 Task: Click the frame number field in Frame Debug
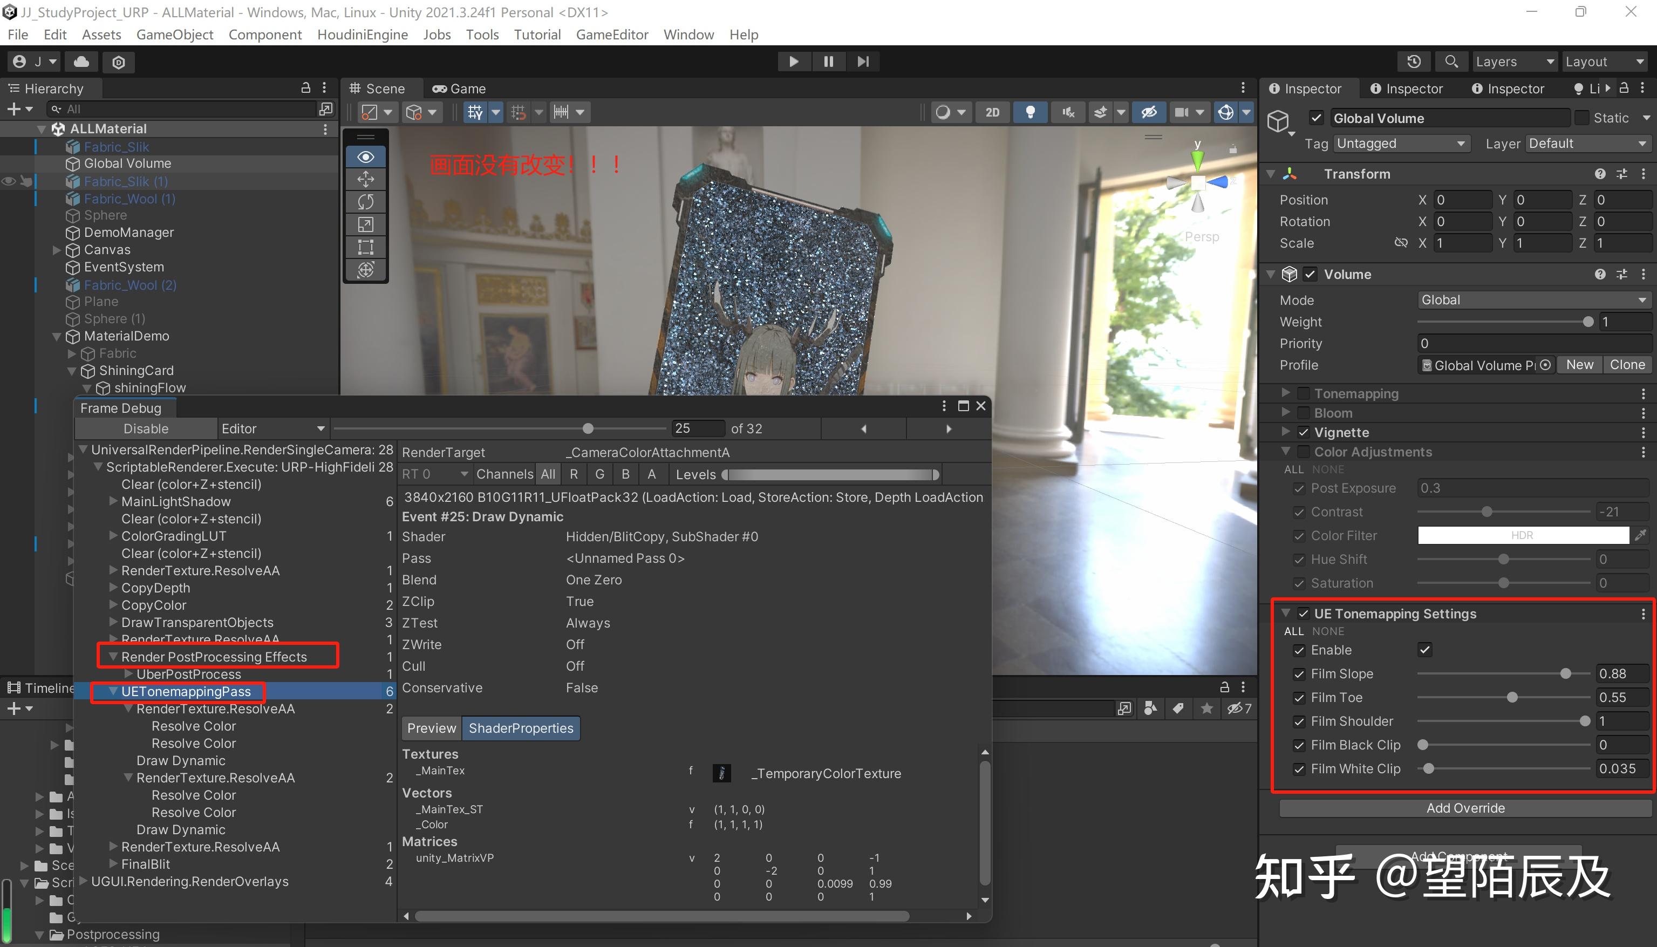[698, 428]
